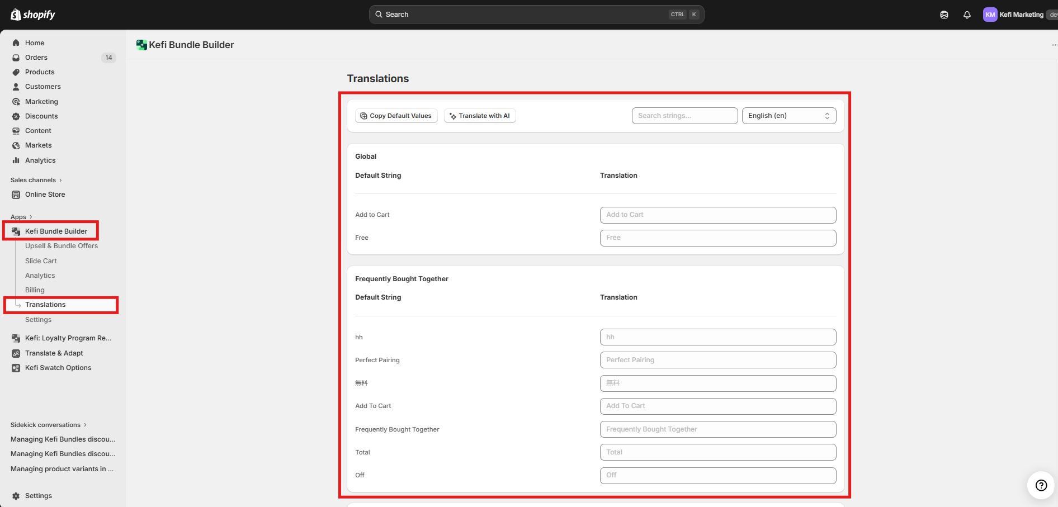The width and height of the screenshot is (1058, 507).
Task: Expand the Sales channels section
Action: [36, 180]
